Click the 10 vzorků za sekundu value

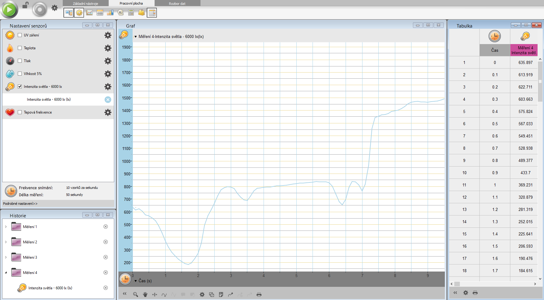tap(82, 188)
